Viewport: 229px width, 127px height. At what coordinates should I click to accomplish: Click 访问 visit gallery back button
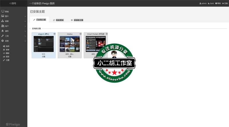click(13, 3)
